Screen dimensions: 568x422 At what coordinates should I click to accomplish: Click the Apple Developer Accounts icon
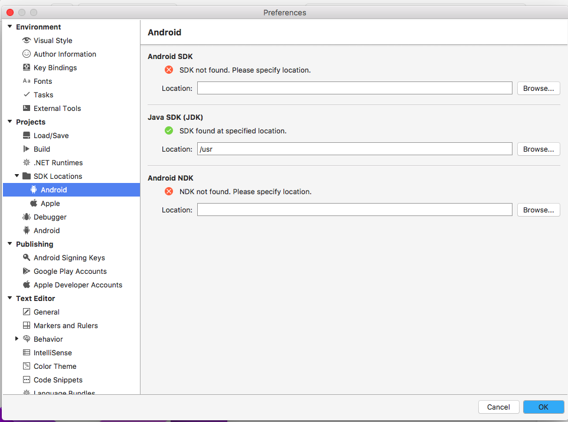click(27, 284)
